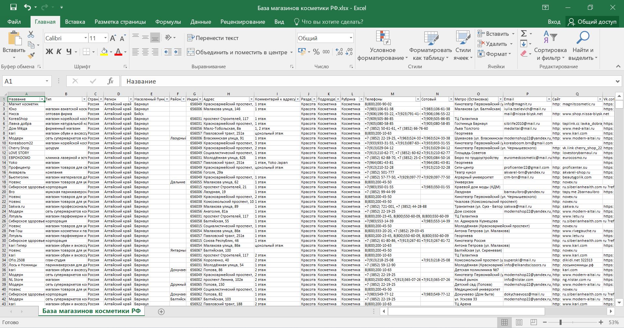Open the Данные ribbon tab
624x328 pixels.
click(200, 22)
